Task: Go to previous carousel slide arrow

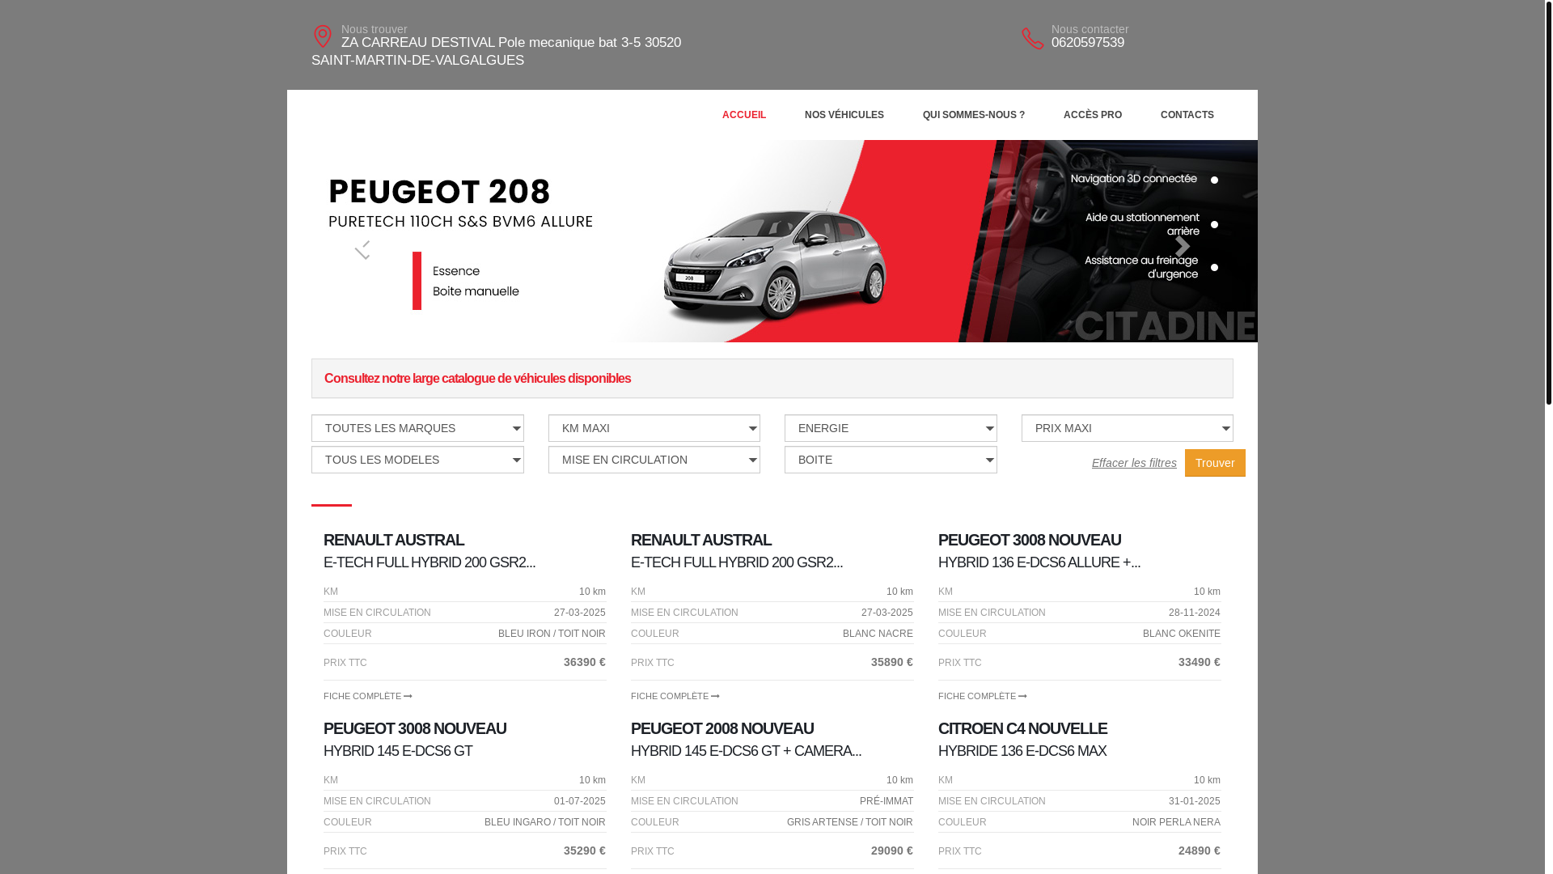Action: click(362, 249)
